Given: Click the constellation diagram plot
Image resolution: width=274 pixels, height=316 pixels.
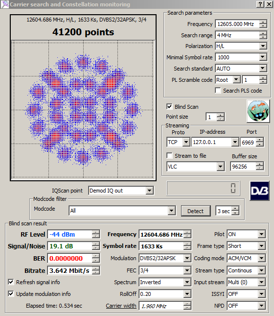Looking at the screenshot, I should coord(83,109).
